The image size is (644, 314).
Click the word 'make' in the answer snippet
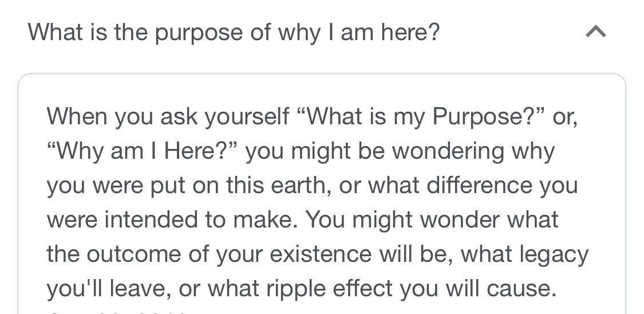point(264,219)
